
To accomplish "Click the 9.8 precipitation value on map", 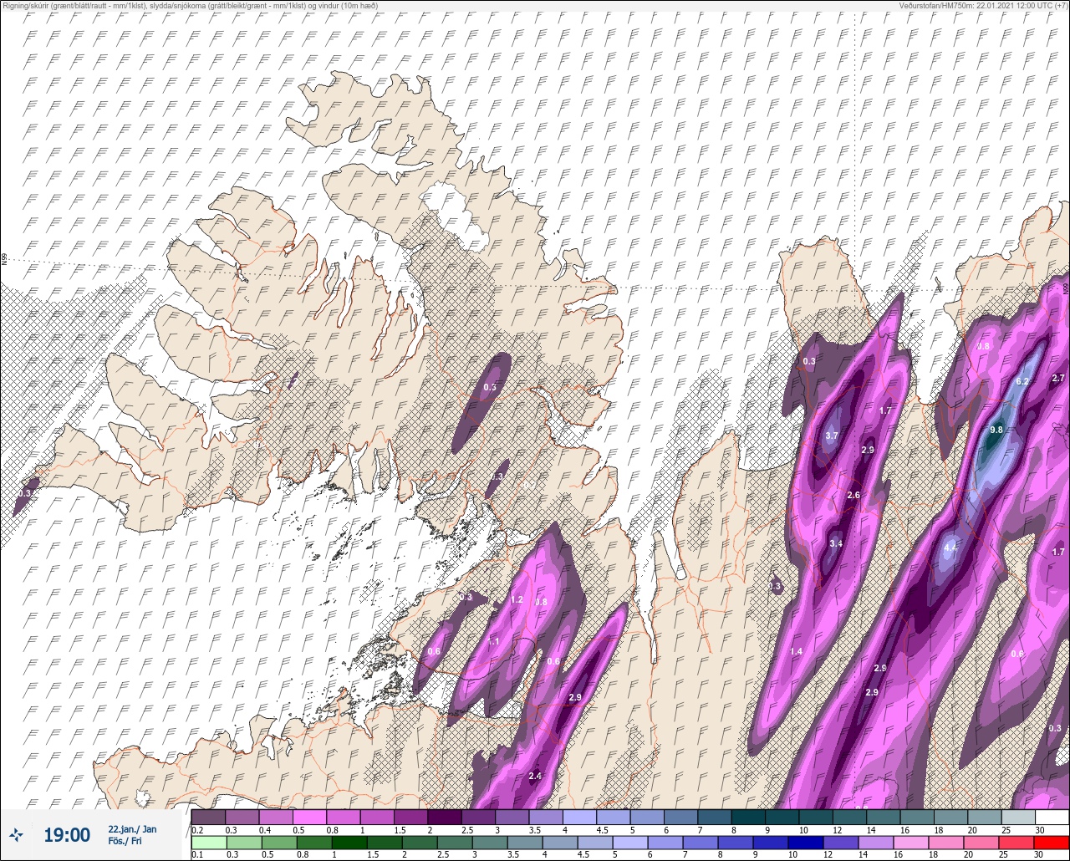I will coord(996,430).
